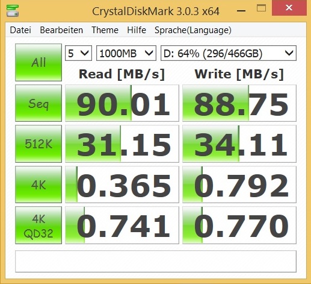Start the 4K QD32 benchmark test

click(38, 225)
